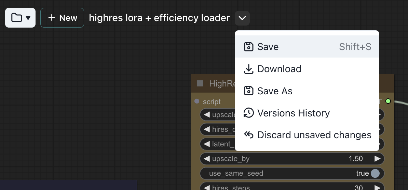This screenshot has width=408, height=190.
Task: Increase upscale_by with right arrow
Action: pos(377,159)
